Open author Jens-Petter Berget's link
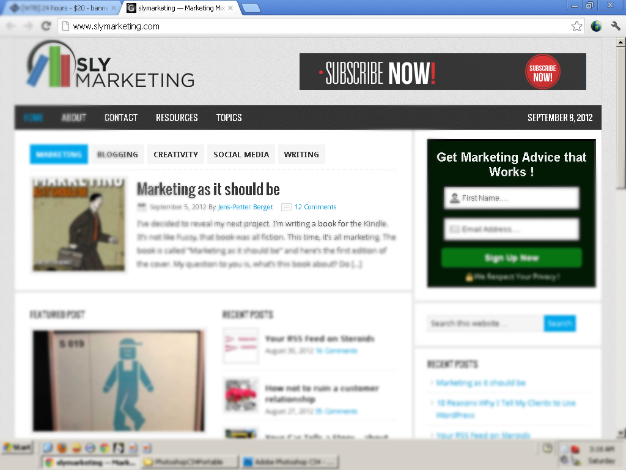 [245, 207]
